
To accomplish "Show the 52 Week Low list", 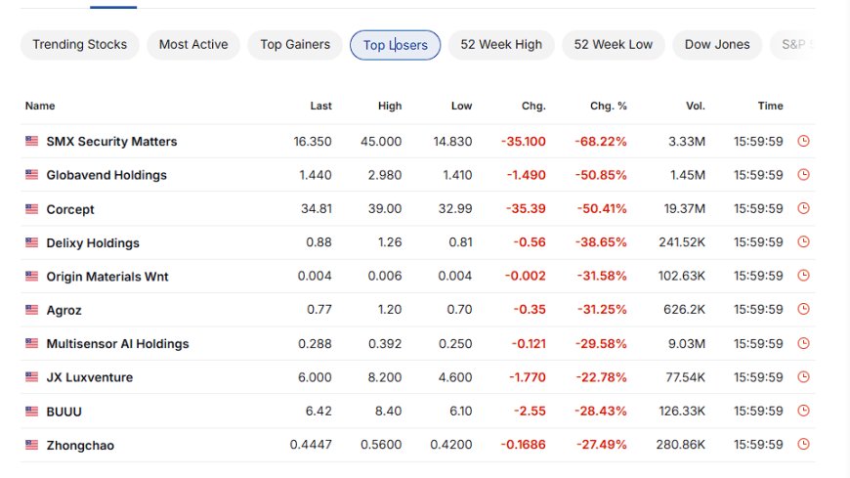I will [x=614, y=45].
